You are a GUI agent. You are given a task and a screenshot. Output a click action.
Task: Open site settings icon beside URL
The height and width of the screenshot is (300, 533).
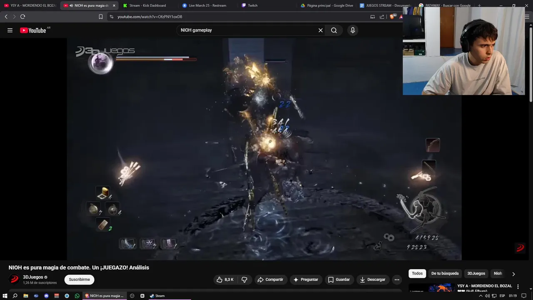[111, 17]
